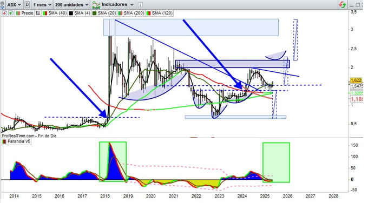Expand the ADX ticker dropdown
The width and height of the screenshot is (368, 203).
[14, 4]
